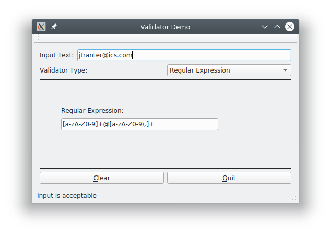Click the Input is acceptable status message
This screenshot has width=331, height=235.
(x=67, y=196)
